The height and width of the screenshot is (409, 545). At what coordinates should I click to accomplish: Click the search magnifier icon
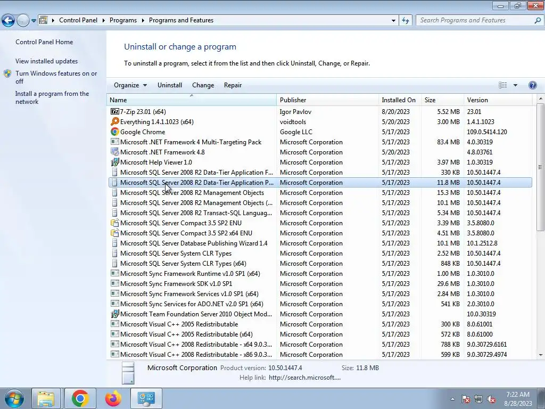point(538,21)
